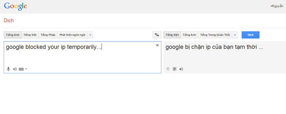Open the +Nguyễn profile link

point(277,6)
